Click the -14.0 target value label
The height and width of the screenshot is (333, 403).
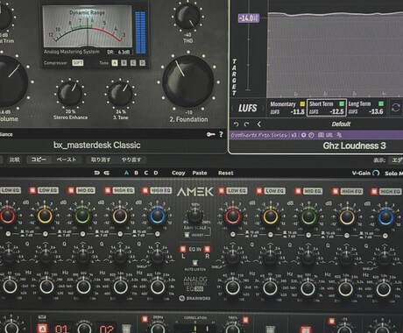(x=249, y=18)
